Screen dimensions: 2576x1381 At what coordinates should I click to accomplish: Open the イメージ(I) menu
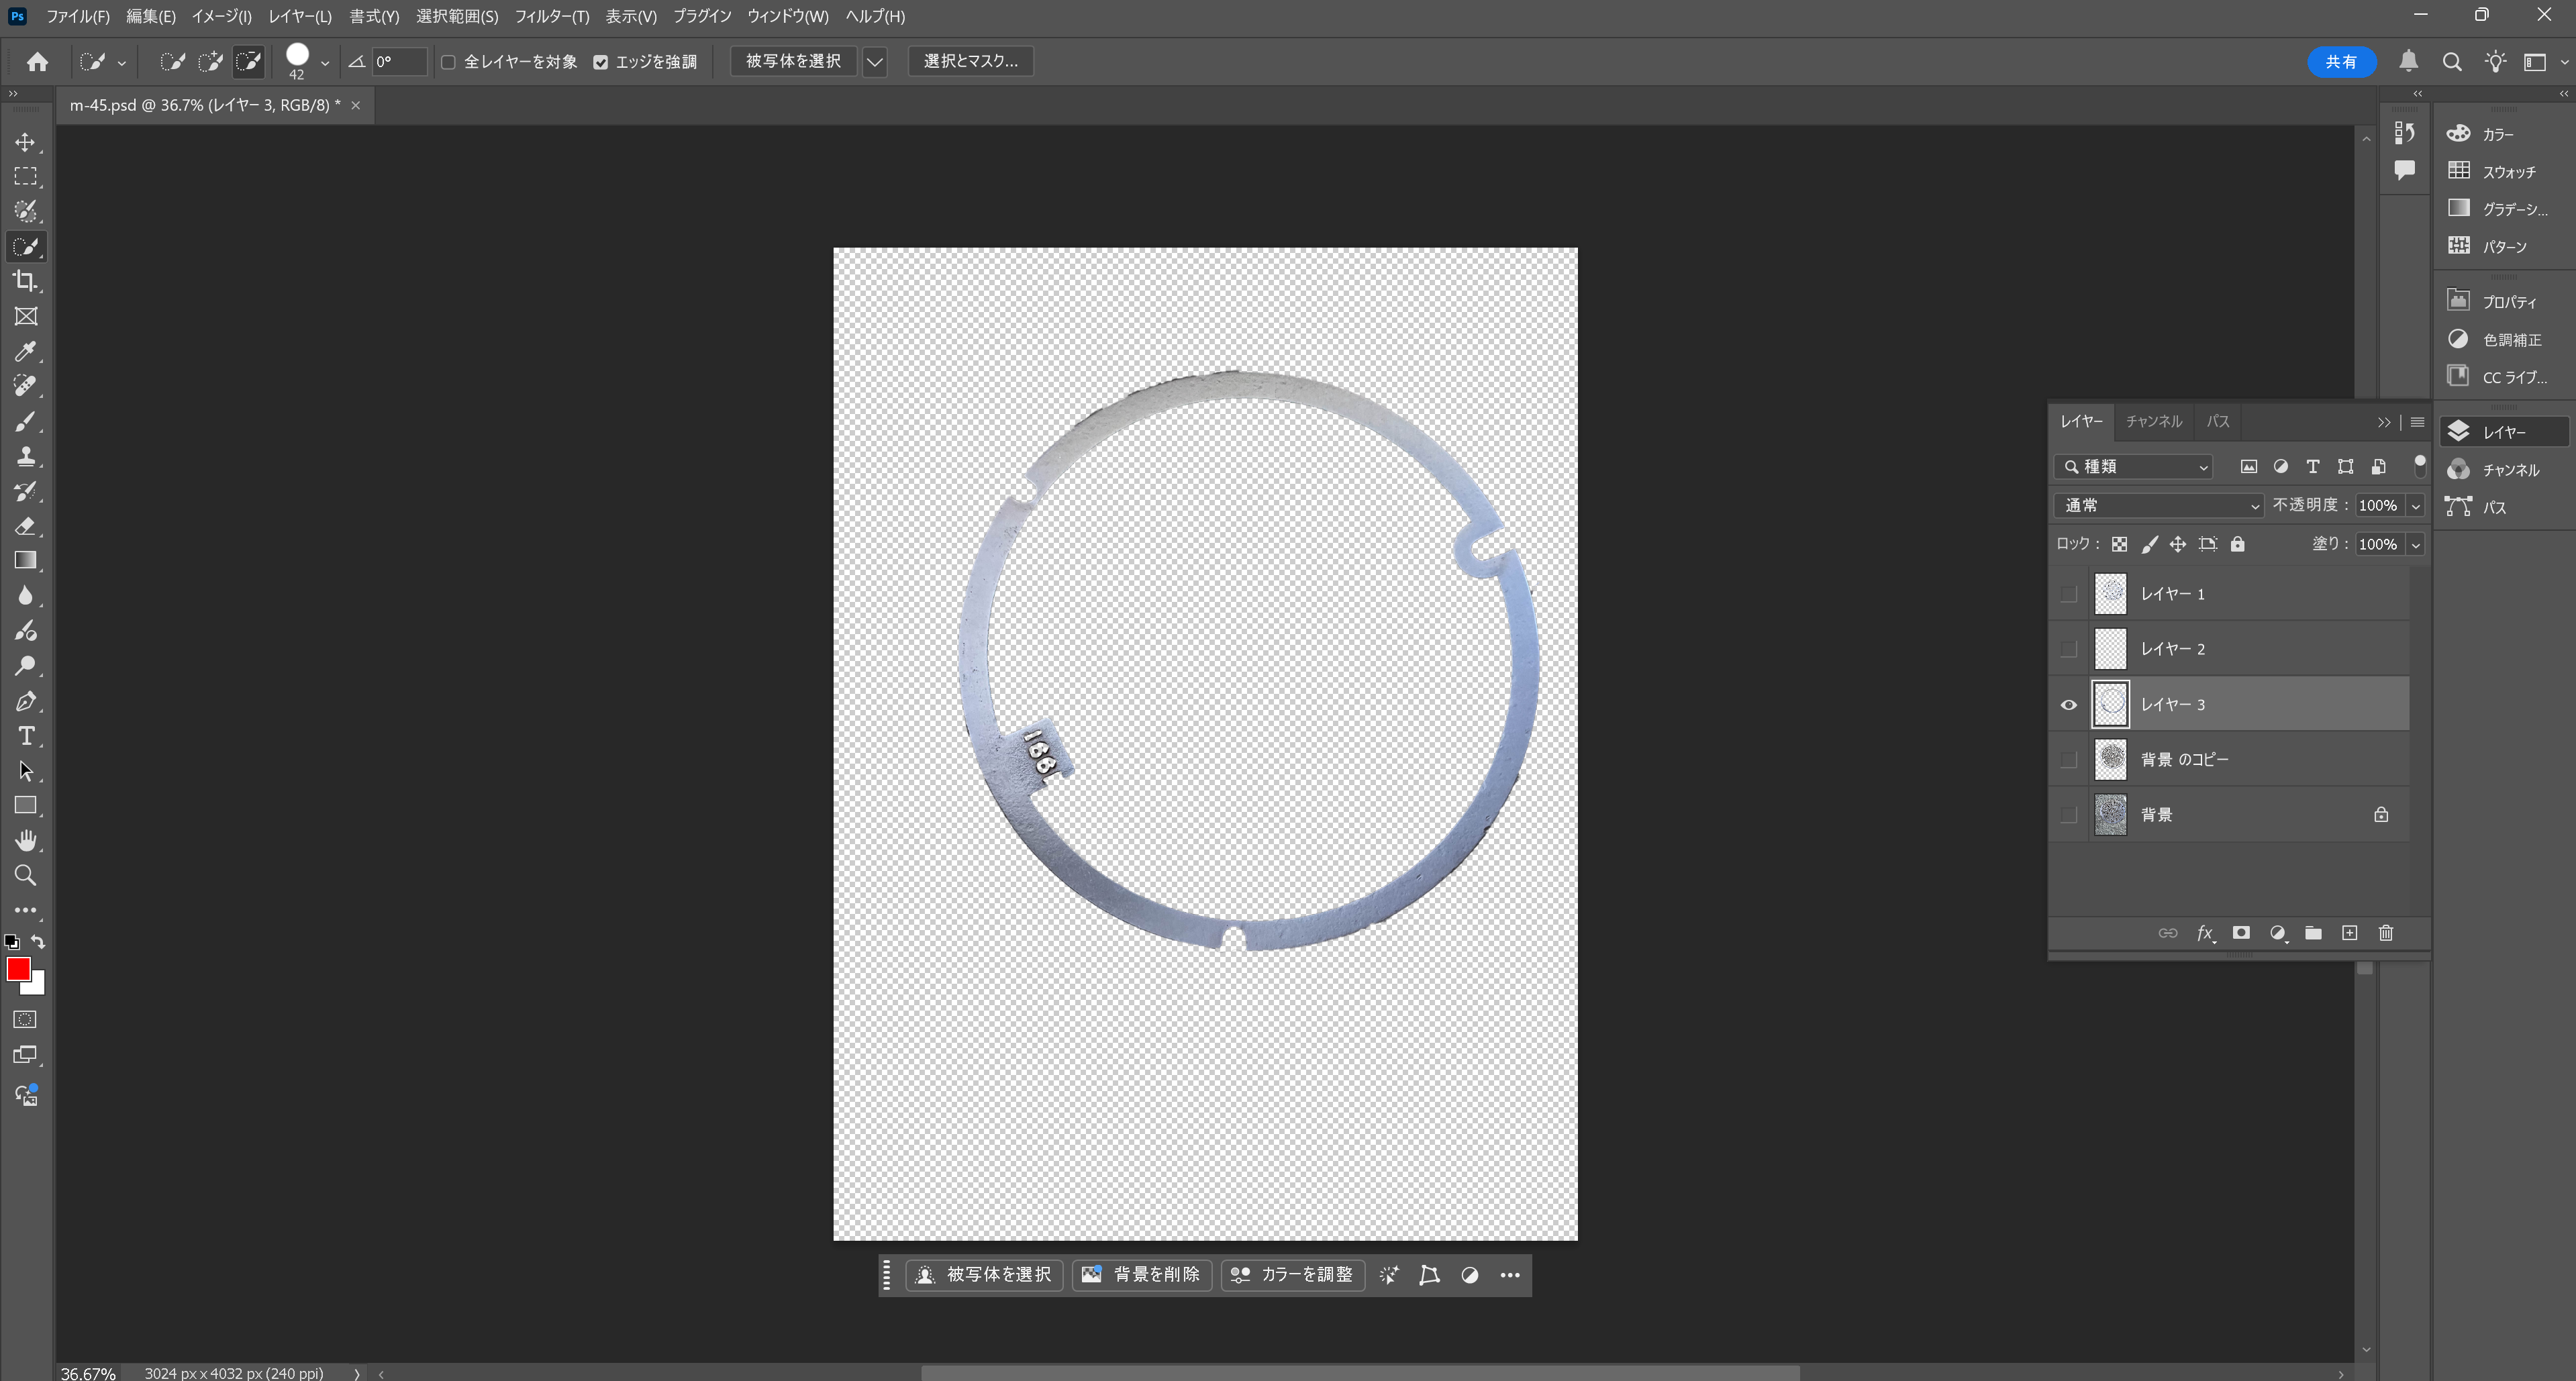tap(221, 16)
